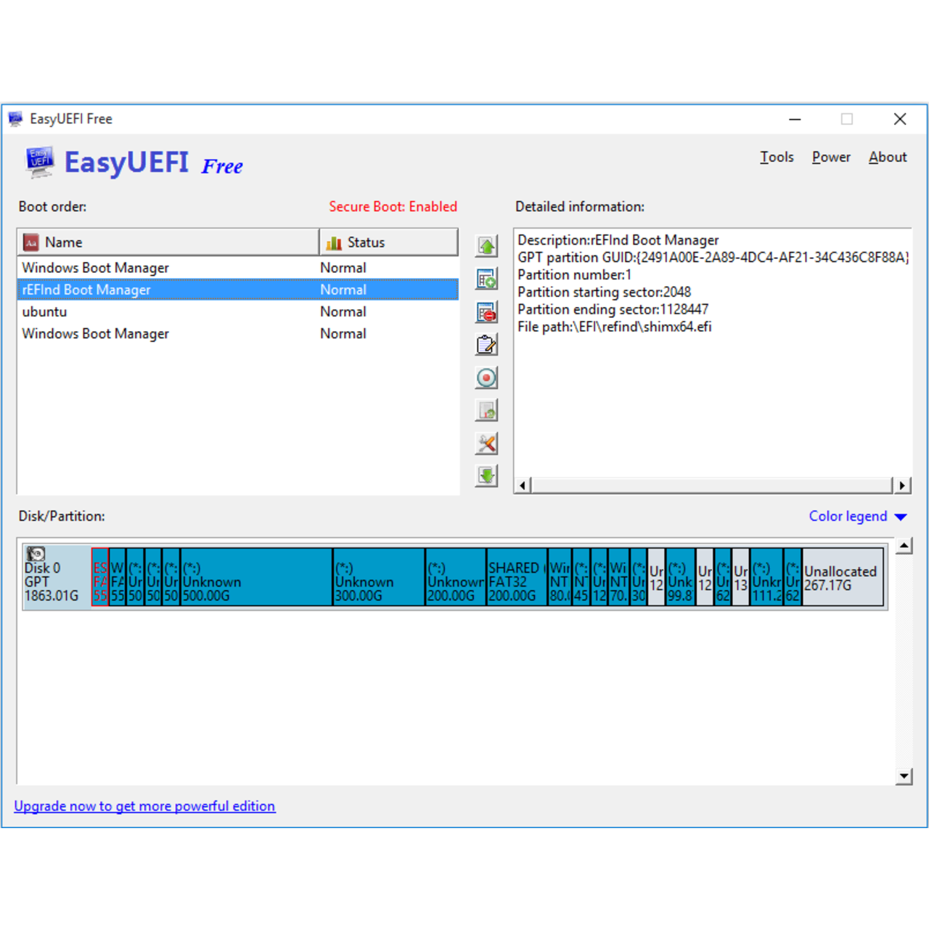The height and width of the screenshot is (929, 929).
Task: Click the create new boot entry icon
Action: [486, 279]
